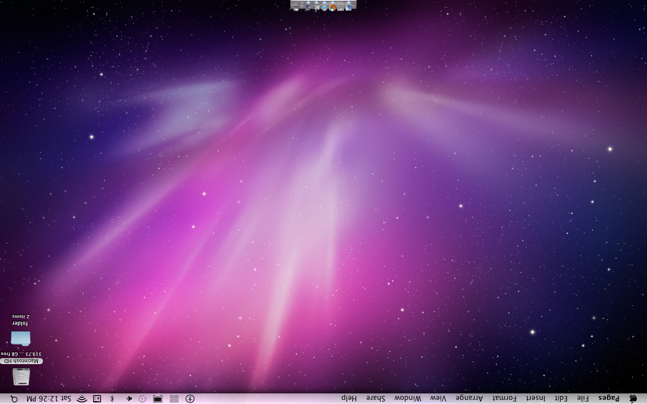Screen dimensions: 647x404
Task: Click the Finder icon in the Dock
Action: click(x=348, y=8)
